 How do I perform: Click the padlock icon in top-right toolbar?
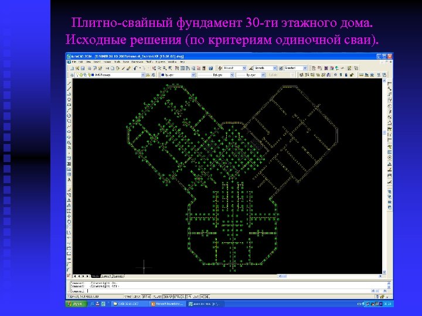346,75
